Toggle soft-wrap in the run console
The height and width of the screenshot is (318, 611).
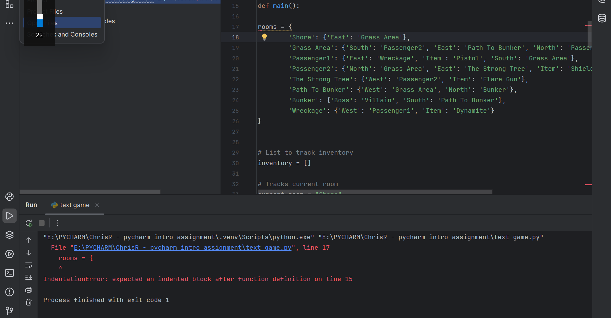[29, 265]
